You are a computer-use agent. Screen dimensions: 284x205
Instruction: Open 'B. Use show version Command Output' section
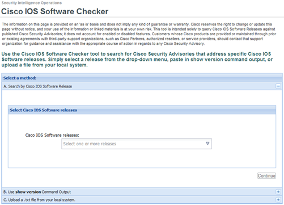coord(142,192)
